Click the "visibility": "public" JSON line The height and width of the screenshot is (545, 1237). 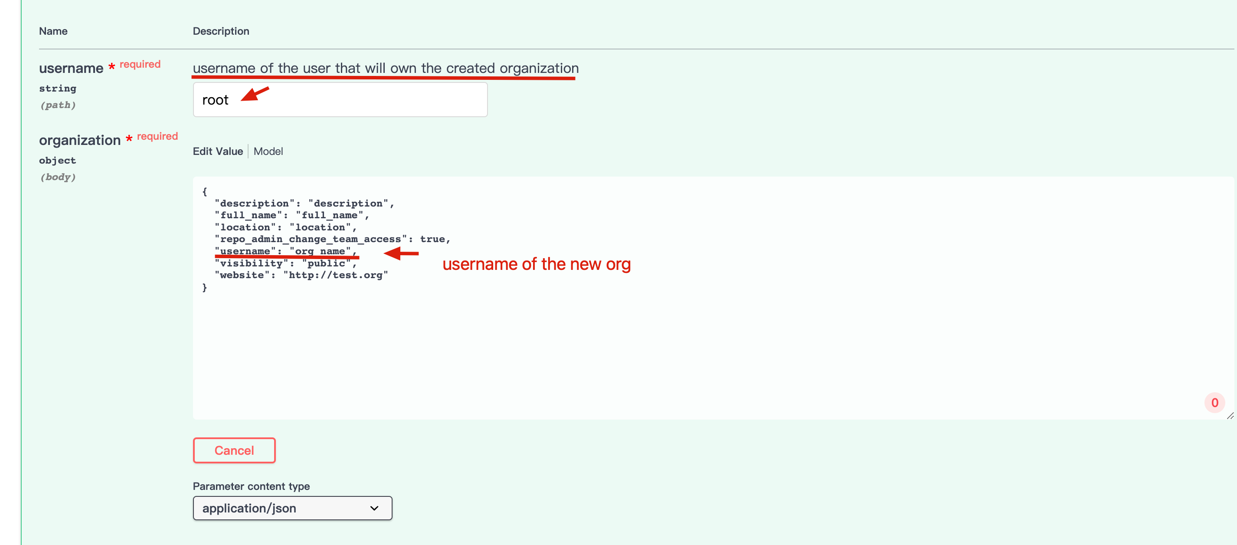tap(285, 263)
